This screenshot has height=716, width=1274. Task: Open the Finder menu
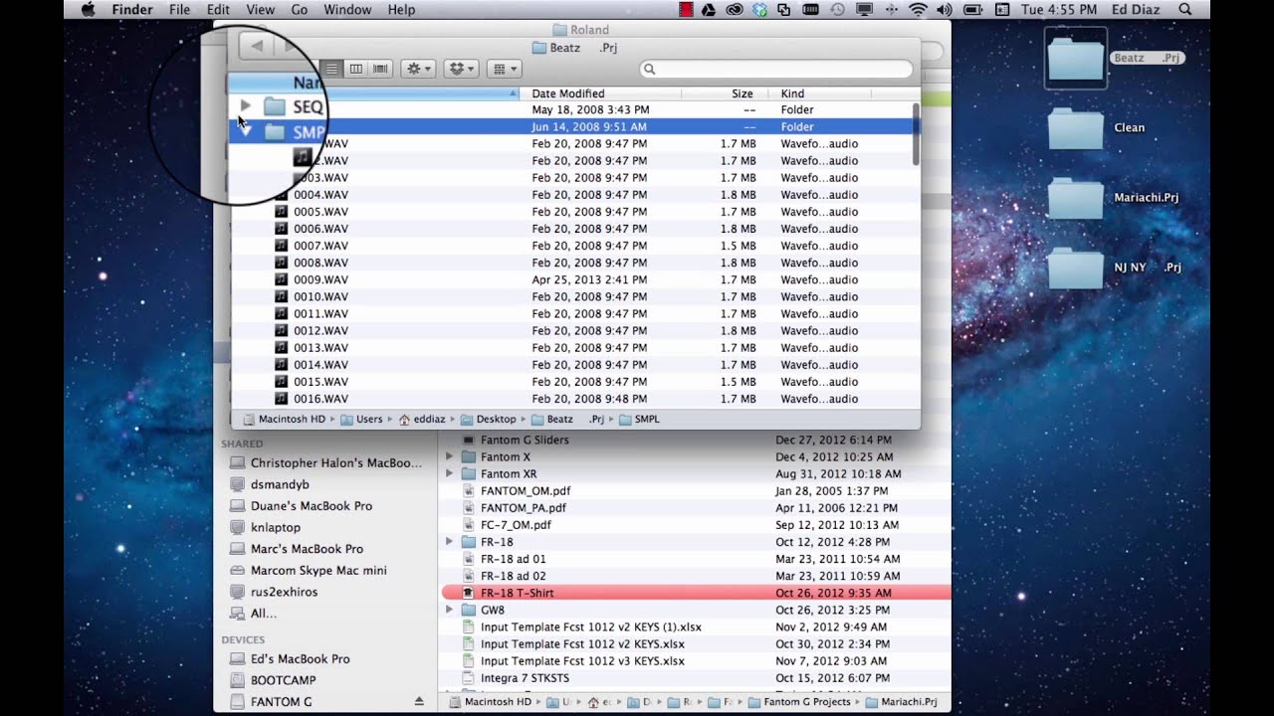[132, 9]
